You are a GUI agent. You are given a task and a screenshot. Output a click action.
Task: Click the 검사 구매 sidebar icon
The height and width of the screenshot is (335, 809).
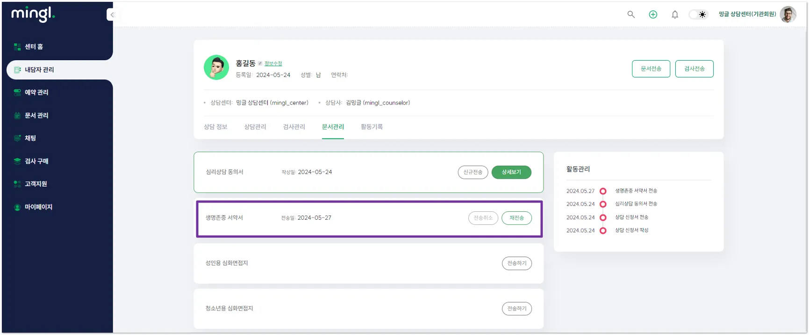[x=17, y=161]
